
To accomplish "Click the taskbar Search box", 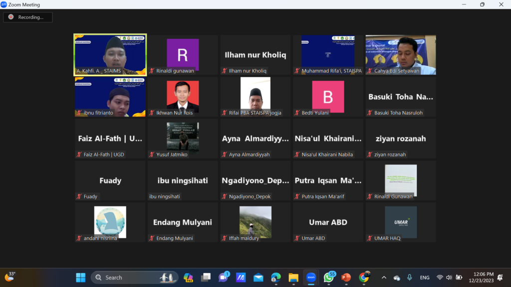I will pyautogui.click(x=135, y=278).
